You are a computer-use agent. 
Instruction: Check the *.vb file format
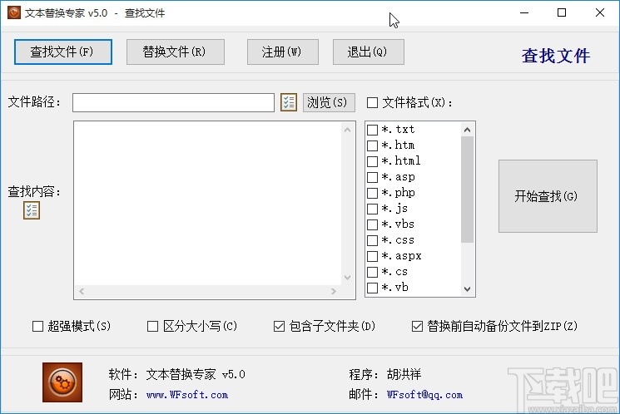pos(372,288)
